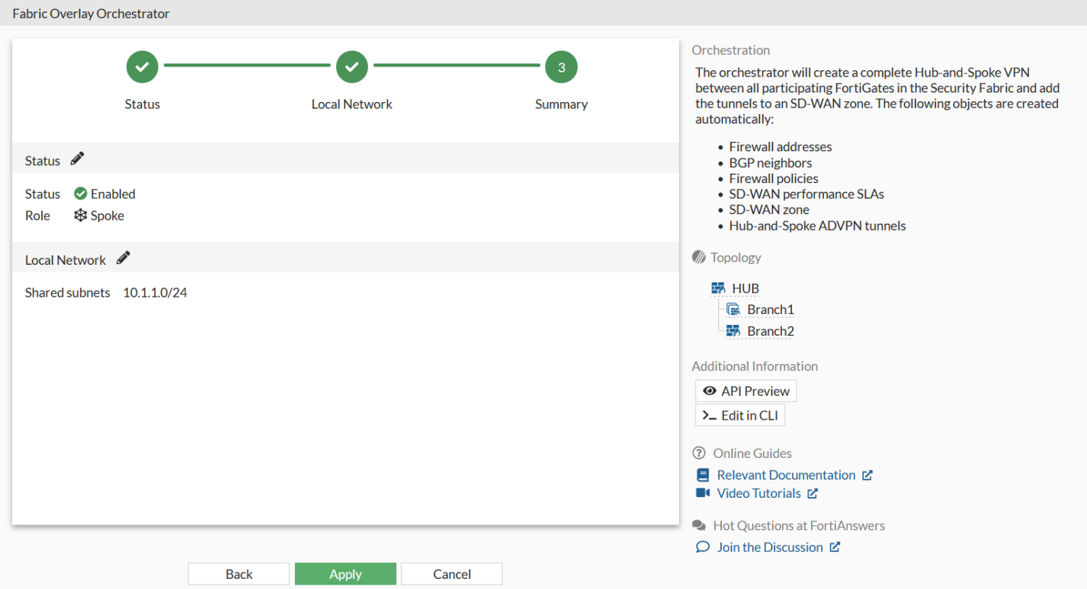This screenshot has width=1087, height=589.
Task: Open the Relevant Documentation link
Action: pyautogui.click(x=786, y=475)
